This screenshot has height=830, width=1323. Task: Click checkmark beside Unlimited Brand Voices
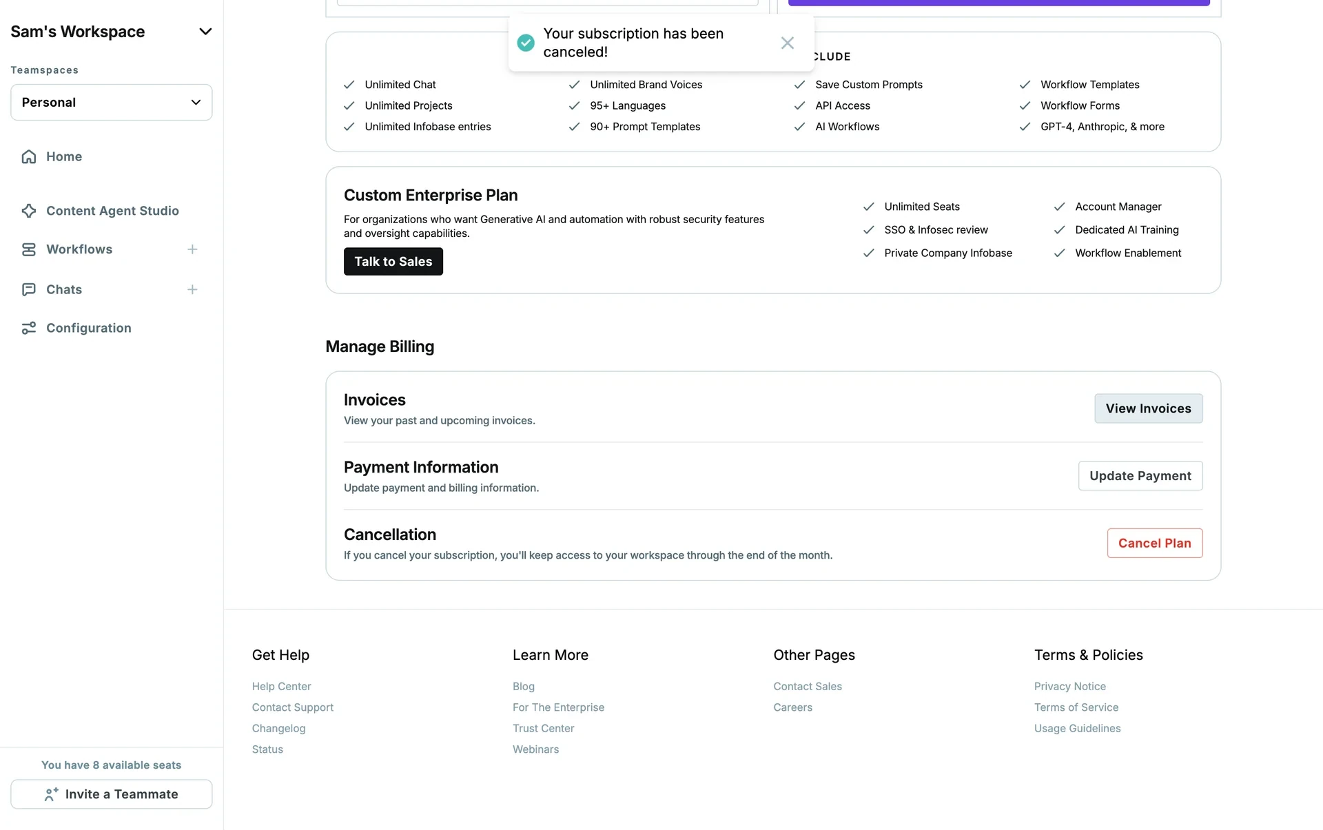[x=575, y=85]
